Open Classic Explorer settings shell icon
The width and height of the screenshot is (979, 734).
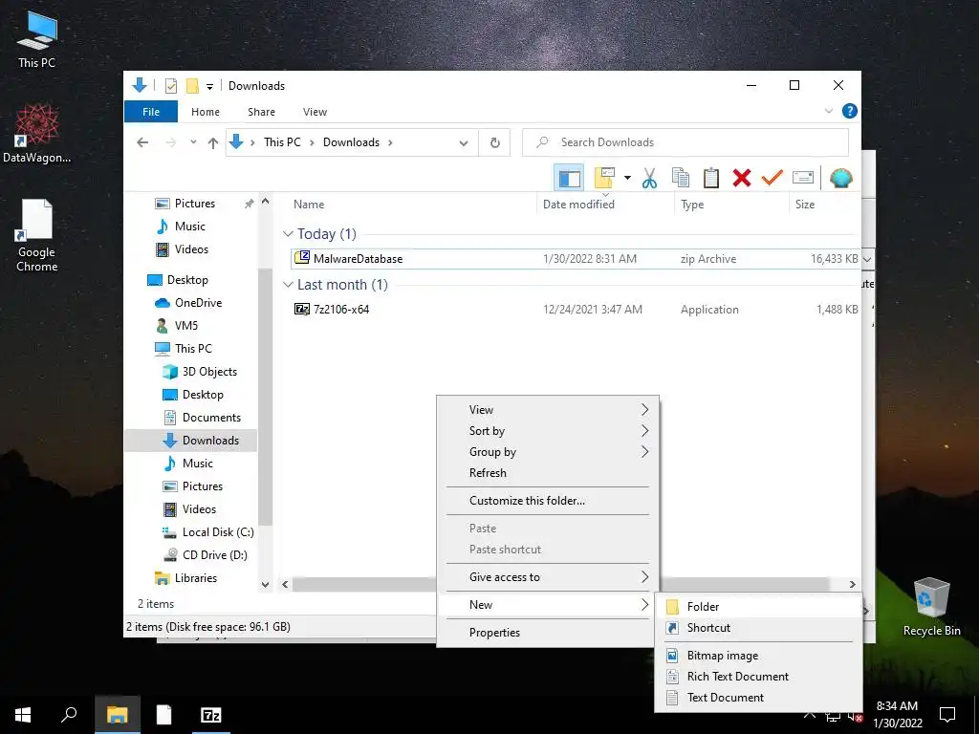point(841,178)
